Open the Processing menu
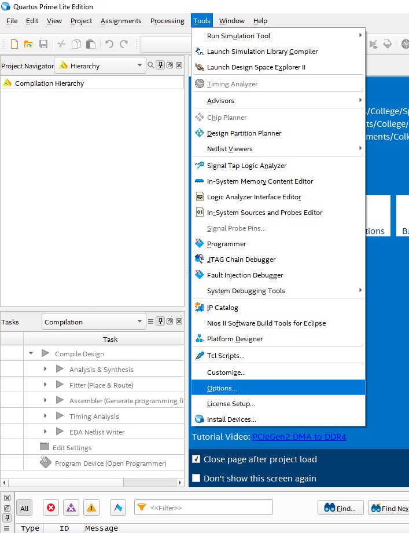Viewport: 409px width, 533px height. [167, 21]
